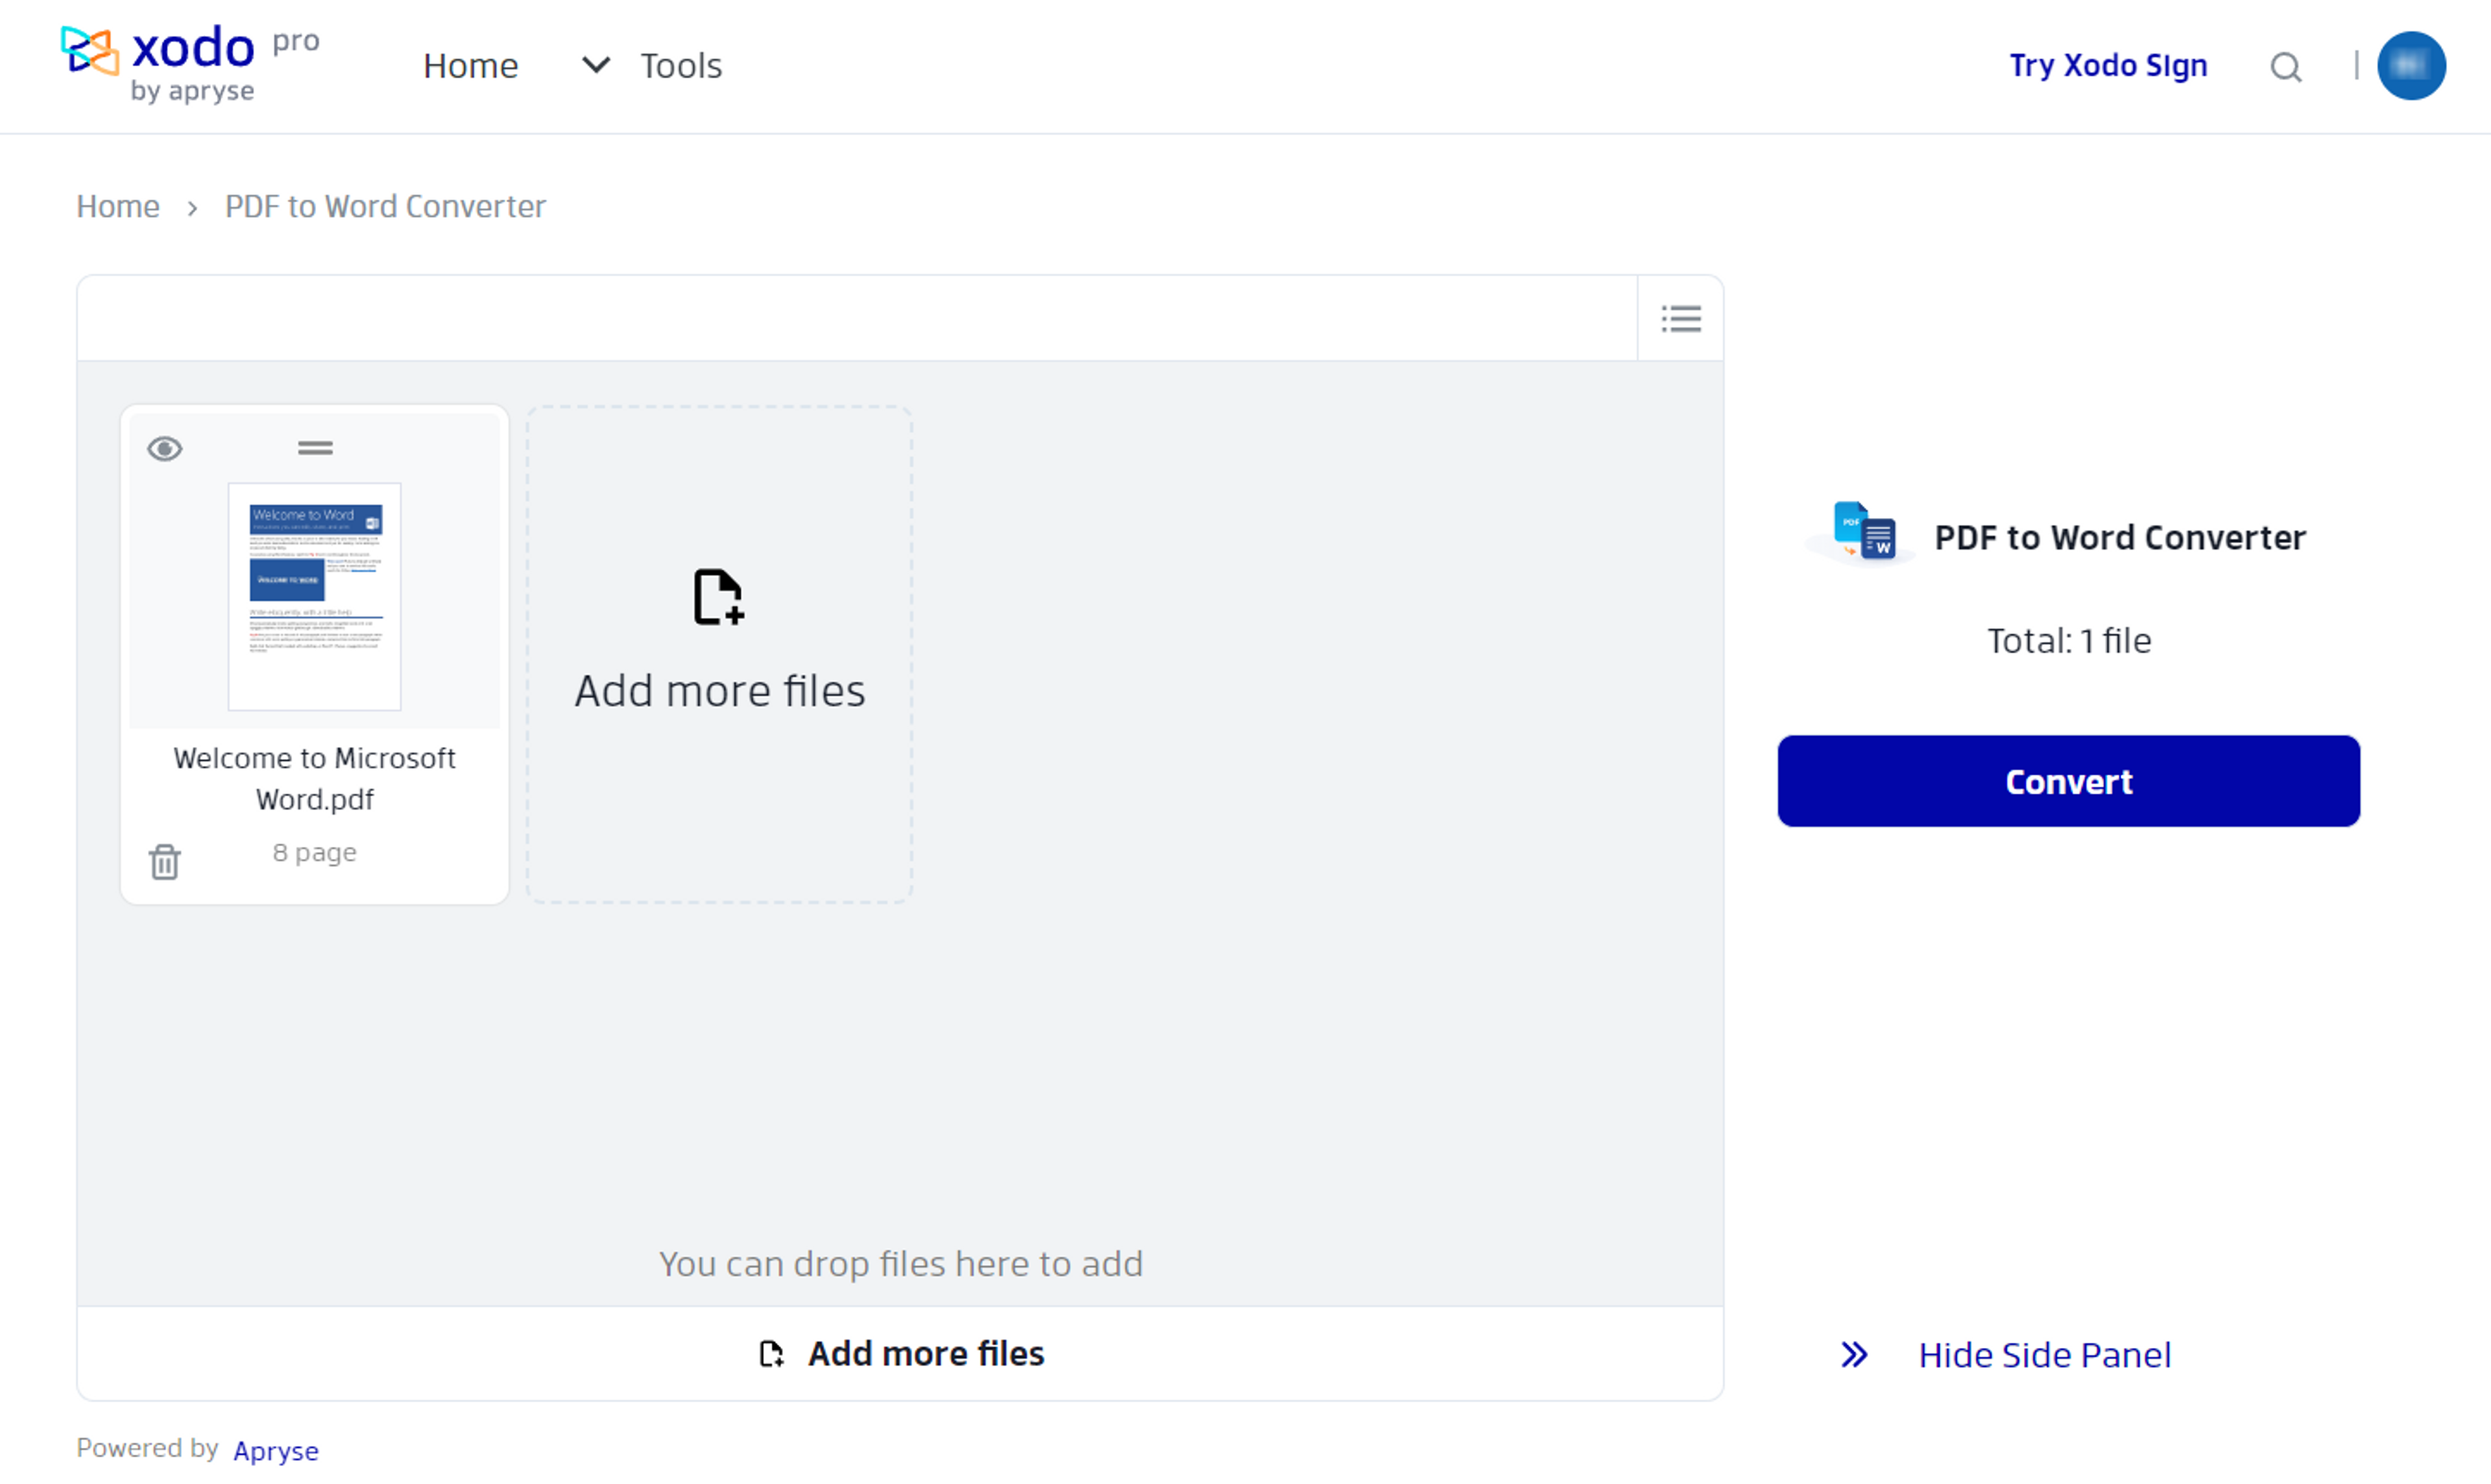2491x1484 pixels.
Task: Preview the file with the eye icon
Action: point(165,449)
